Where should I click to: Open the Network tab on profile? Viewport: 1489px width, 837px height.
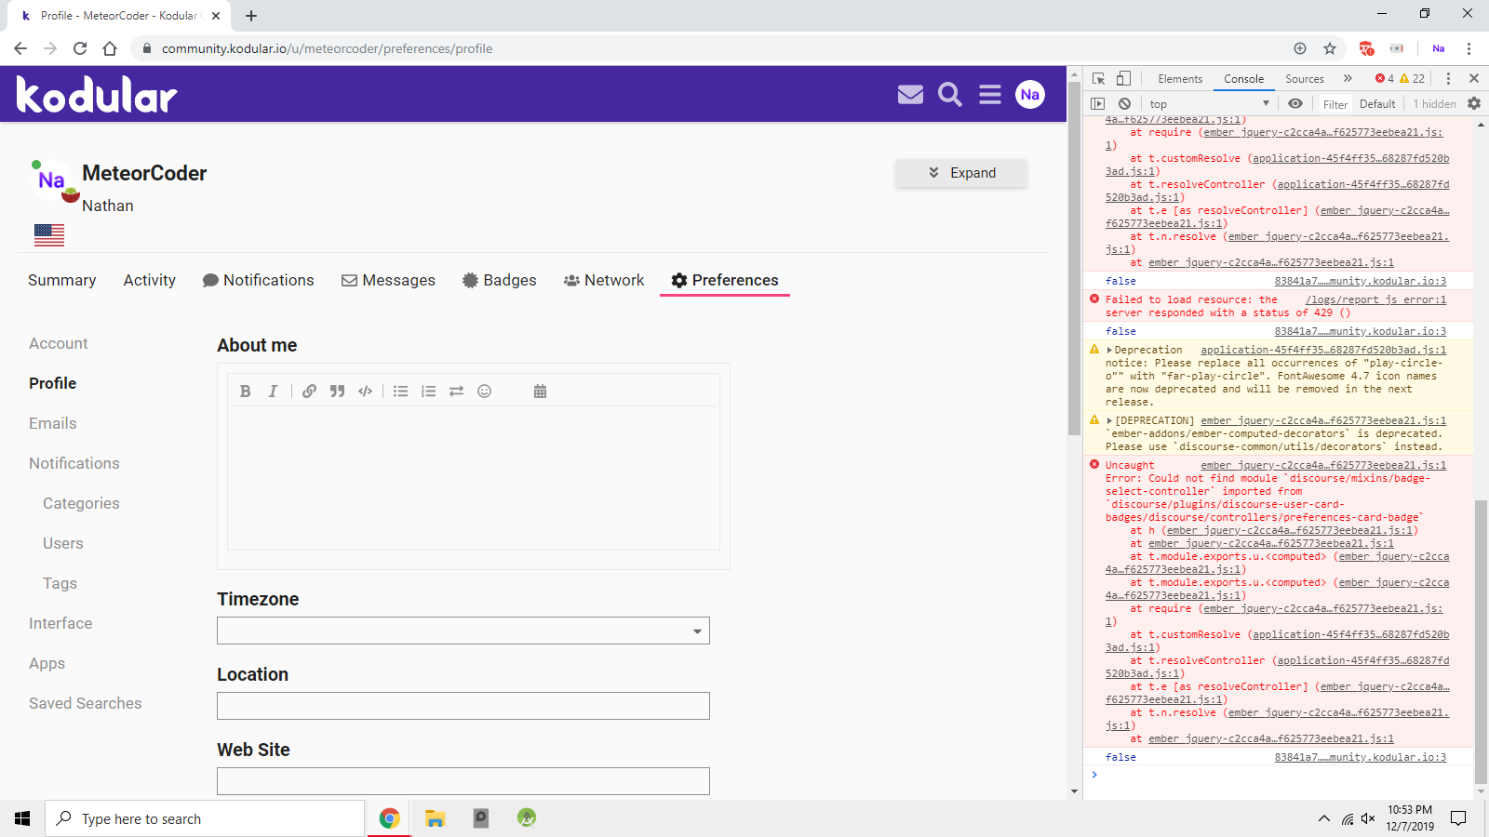(x=604, y=280)
